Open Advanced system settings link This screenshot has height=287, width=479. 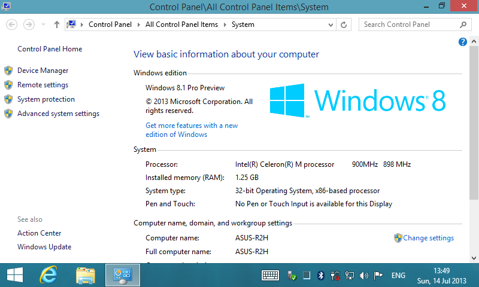58,114
